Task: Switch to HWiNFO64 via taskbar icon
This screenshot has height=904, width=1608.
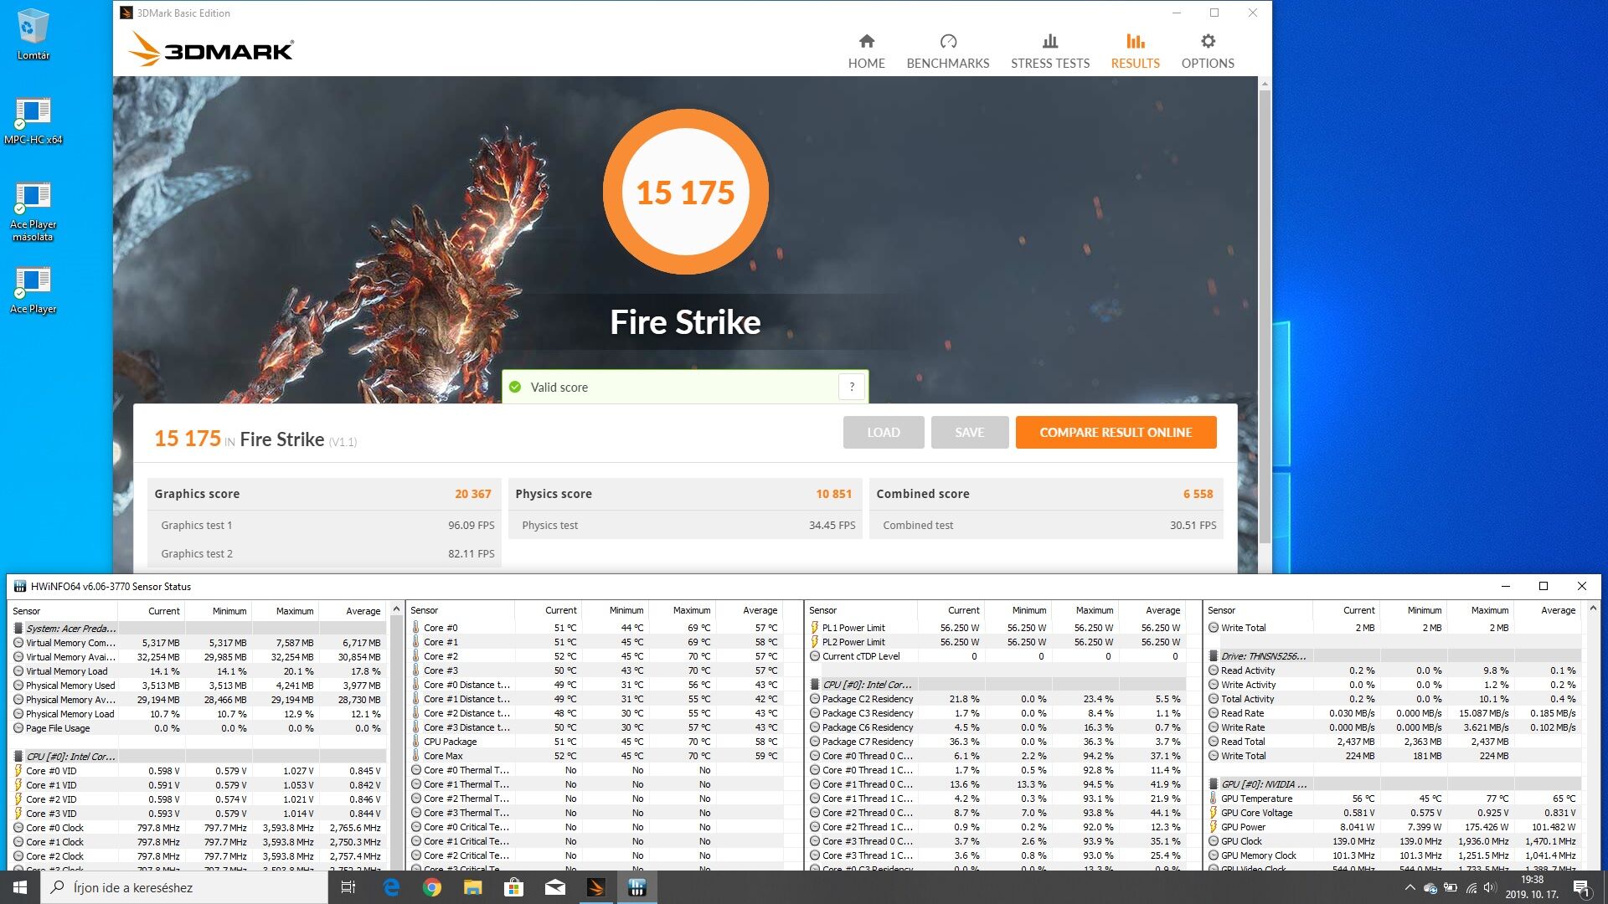Action: click(x=637, y=887)
